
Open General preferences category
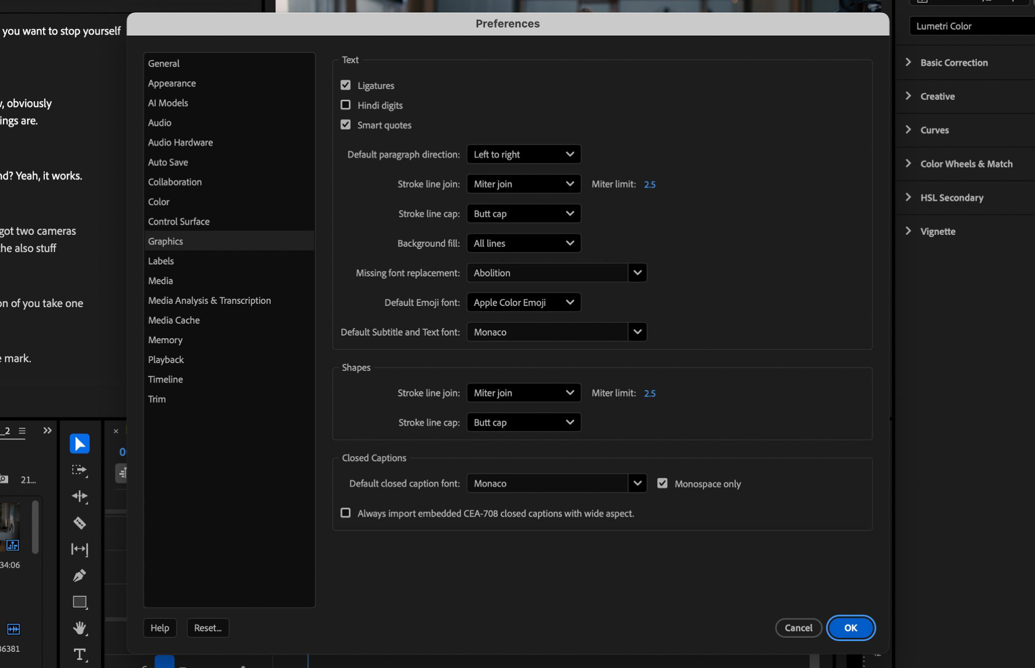click(x=229, y=64)
